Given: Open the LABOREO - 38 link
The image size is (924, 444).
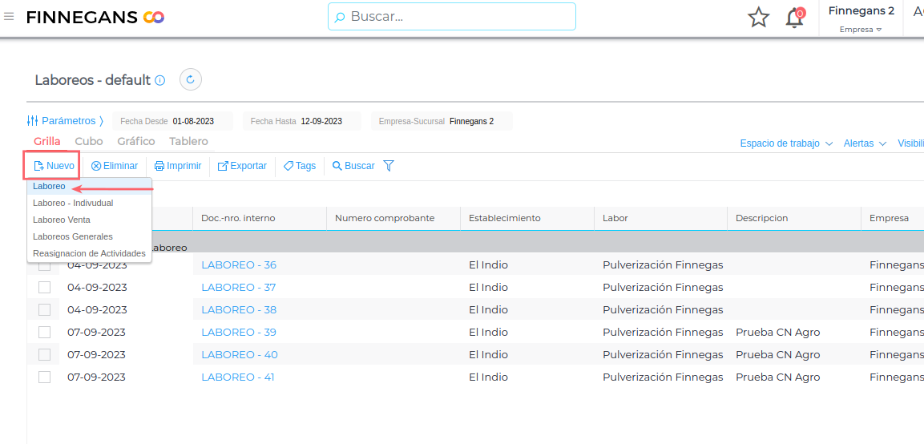Looking at the screenshot, I should [x=239, y=309].
